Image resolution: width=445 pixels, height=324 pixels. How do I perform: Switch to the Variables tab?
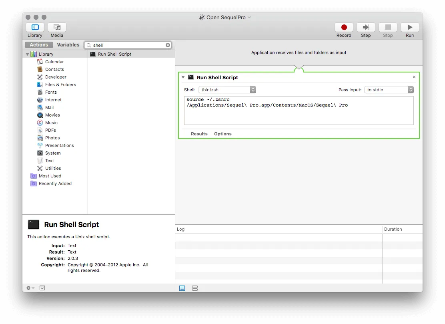(x=68, y=44)
